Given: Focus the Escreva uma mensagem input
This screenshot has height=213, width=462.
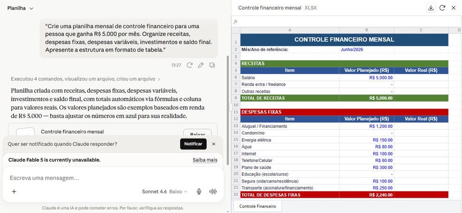Looking at the screenshot, I should pyautogui.click(x=113, y=178).
